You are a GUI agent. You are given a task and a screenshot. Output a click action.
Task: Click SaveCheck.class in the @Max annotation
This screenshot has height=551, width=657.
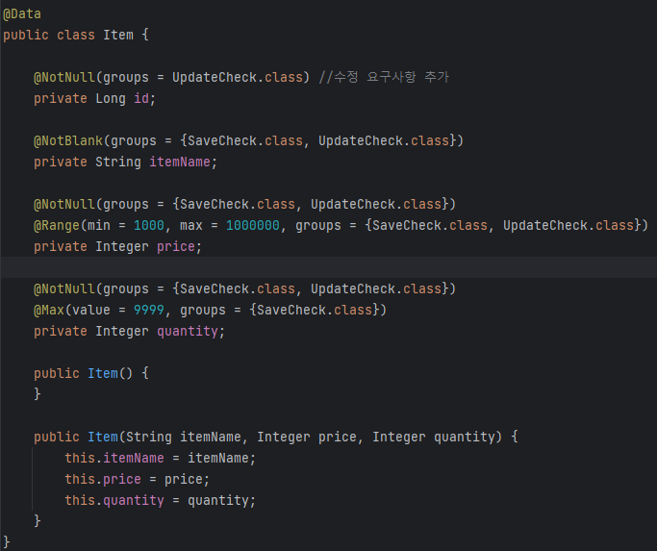(x=315, y=310)
